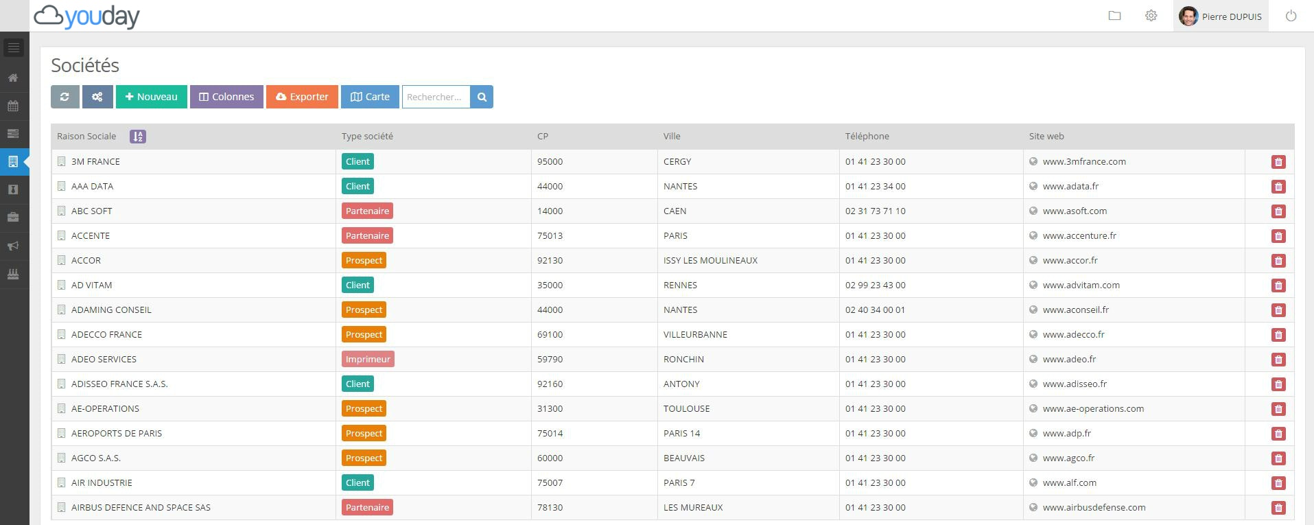Click Partenaire tag on ACCENTE row
The image size is (1314, 525).
(x=367, y=235)
